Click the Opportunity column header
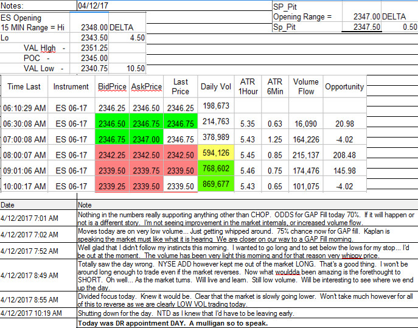The image size is (418, 328). [345, 86]
